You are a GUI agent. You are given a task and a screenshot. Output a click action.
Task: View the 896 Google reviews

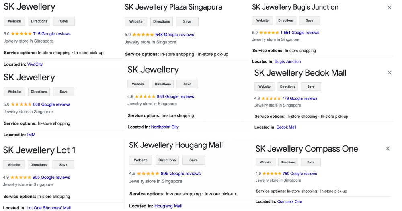point(181,174)
